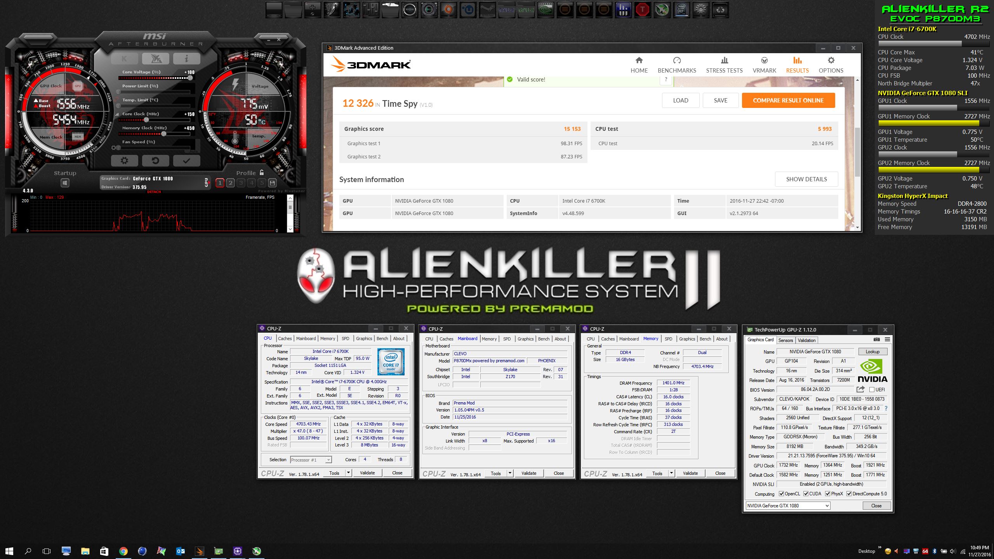Toggle Afterburner apply at Windows startup
994x559 pixels.
[x=65, y=183]
